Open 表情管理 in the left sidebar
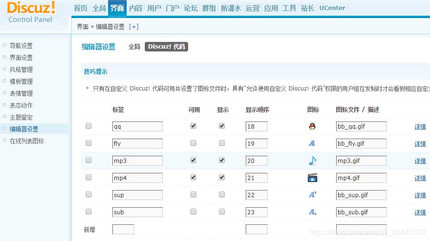The height and width of the screenshot is (241, 430). (21, 93)
